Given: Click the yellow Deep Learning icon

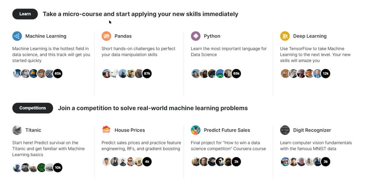Looking at the screenshot, I should [285, 36].
